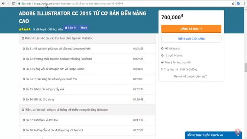Click play icon next to Bài 51
Image resolution: width=247 pixels, height=139 pixels.
click(x=24, y=49)
